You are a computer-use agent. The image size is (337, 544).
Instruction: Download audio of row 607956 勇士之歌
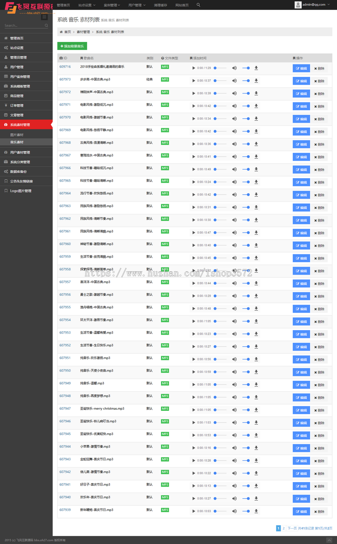[256, 296]
